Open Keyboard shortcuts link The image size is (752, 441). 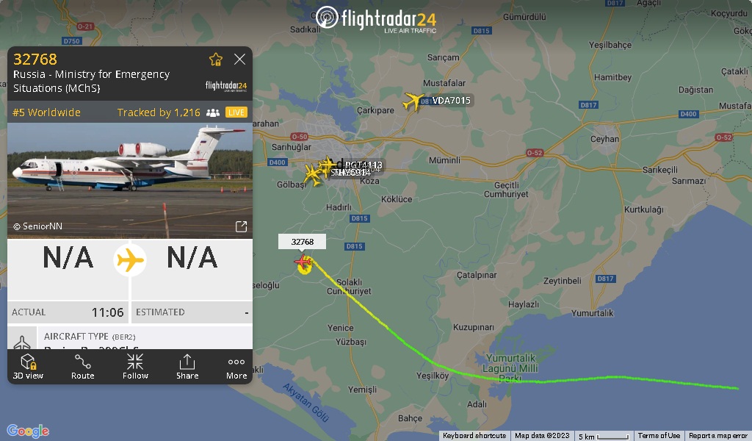pos(474,436)
